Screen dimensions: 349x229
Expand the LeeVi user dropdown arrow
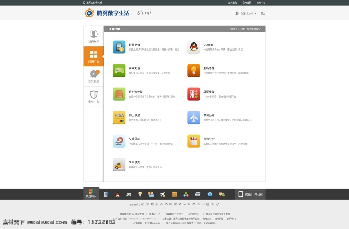tap(255, 13)
